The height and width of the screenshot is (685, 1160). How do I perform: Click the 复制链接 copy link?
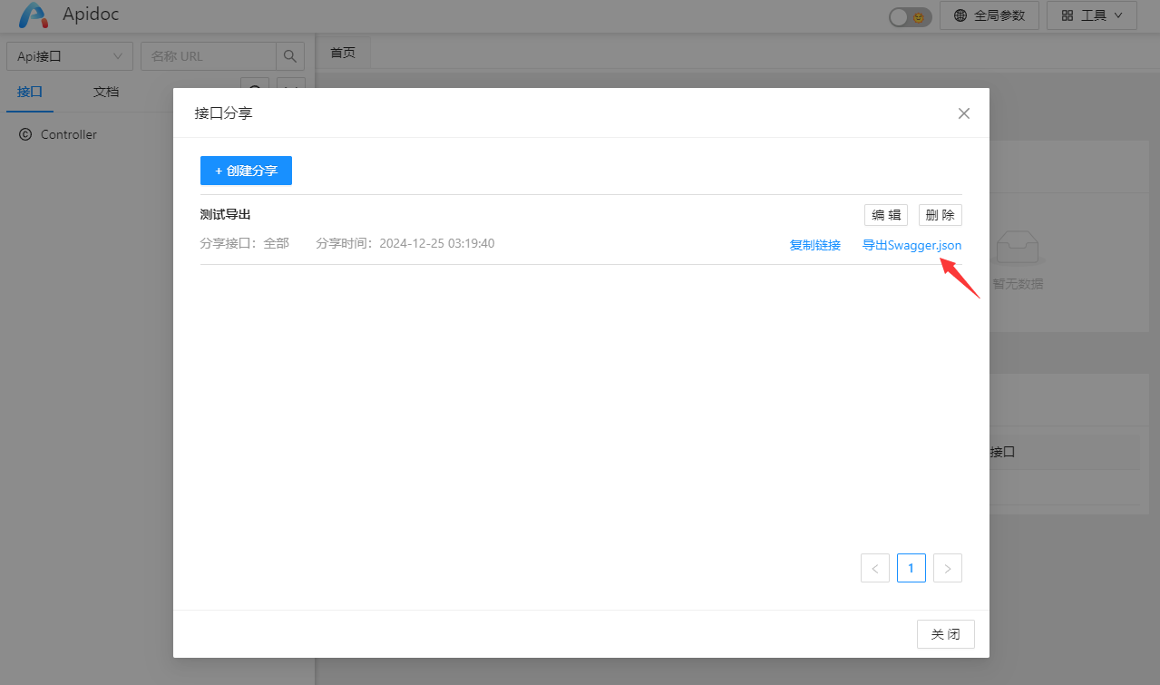click(x=814, y=245)
